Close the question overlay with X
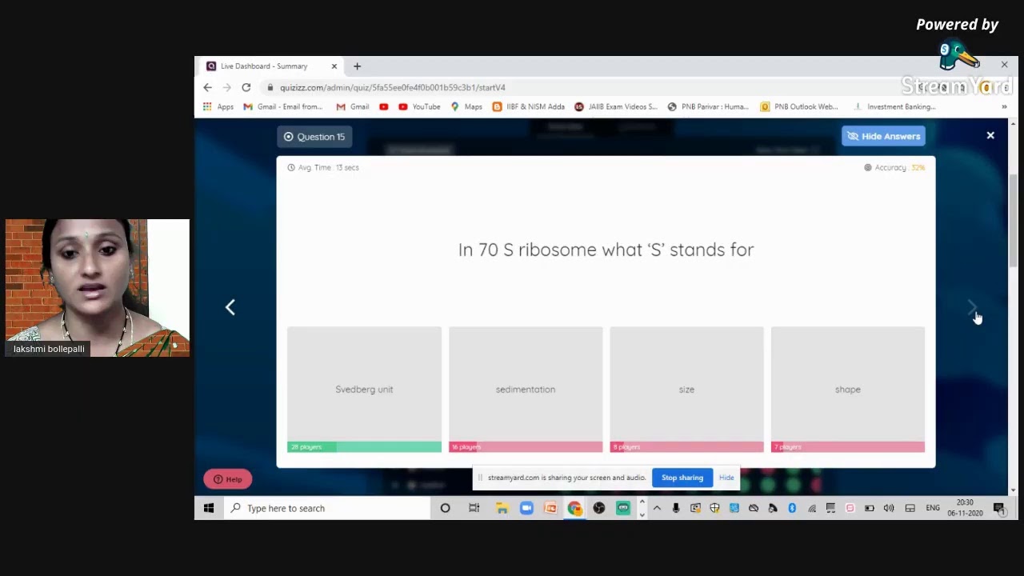The height and width of the screenshot is (576, 1024). (x=990, y=136)
